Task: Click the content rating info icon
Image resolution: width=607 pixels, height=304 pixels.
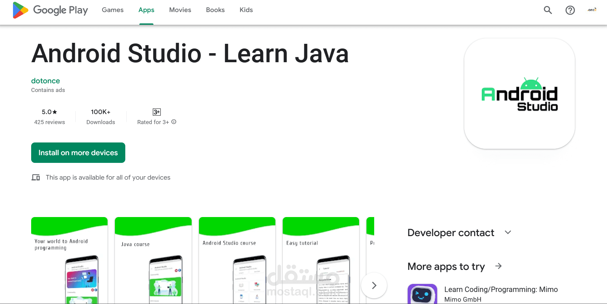Action: pos(174,122)
